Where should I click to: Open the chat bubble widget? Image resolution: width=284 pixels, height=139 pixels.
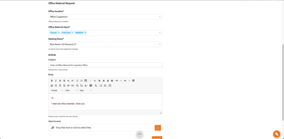click(x=277, y=134)
